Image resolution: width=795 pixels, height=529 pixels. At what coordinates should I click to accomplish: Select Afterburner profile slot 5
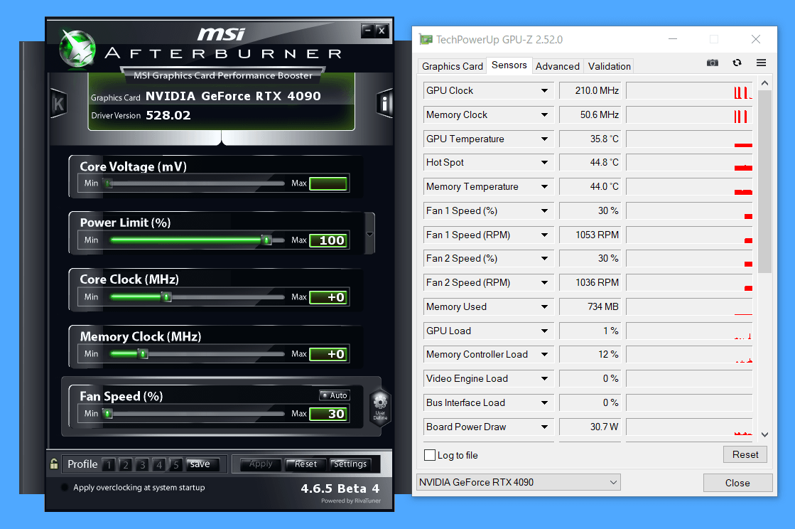click(175, 464)
